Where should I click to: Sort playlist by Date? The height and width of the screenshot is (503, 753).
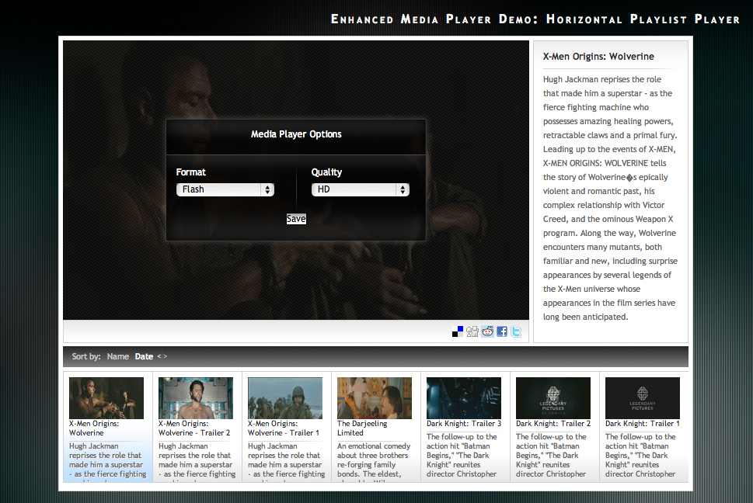pos(144,357)
